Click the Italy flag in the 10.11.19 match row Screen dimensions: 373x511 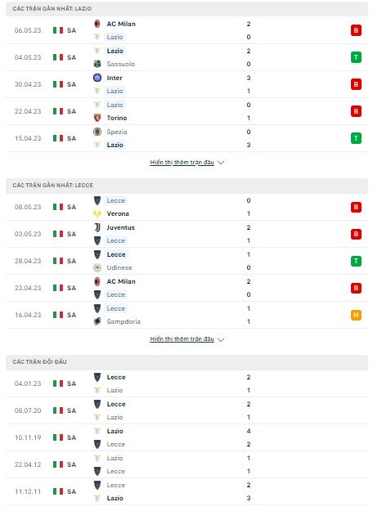click(58, 437)
